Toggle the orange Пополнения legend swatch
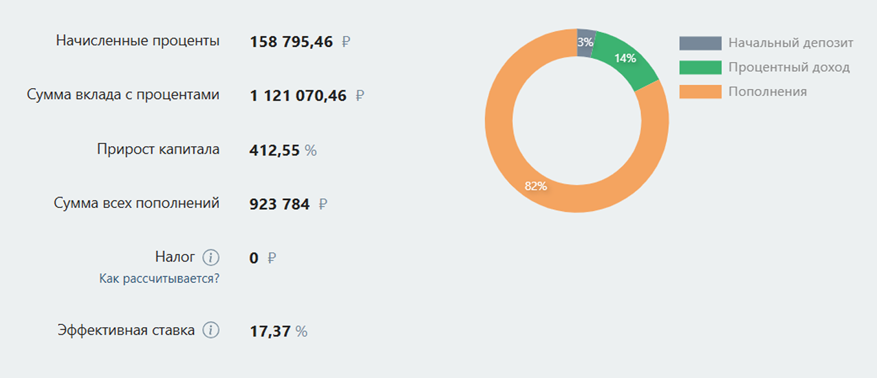Screen dimensions: 877x378 coord(700,92)
